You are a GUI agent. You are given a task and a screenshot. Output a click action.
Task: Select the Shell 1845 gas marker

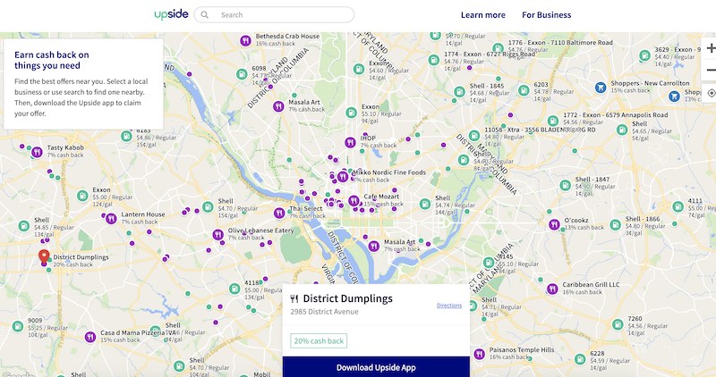point(459,92)
